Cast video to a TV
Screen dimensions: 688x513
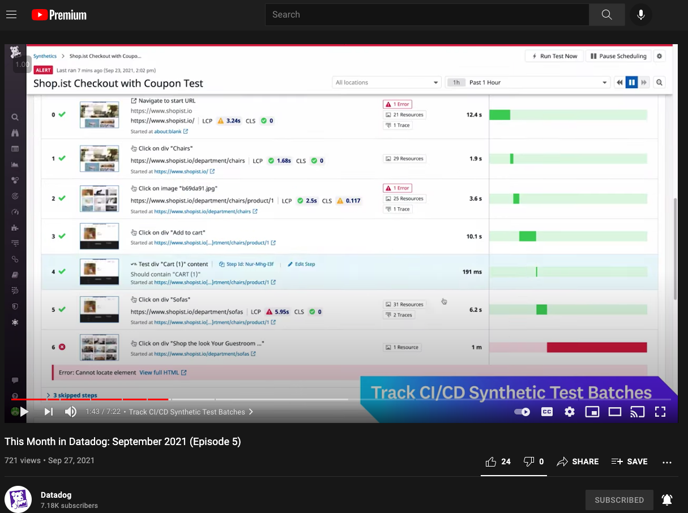click(638, 412)
